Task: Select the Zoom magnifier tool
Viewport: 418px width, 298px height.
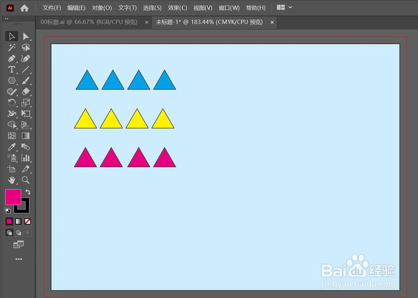Action: (26, 180)
